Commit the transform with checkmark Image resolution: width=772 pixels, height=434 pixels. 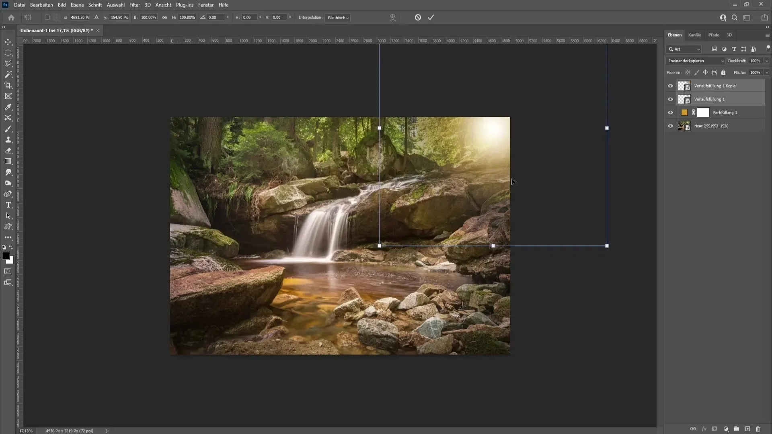pyautogui.click(x=431, y=17)
